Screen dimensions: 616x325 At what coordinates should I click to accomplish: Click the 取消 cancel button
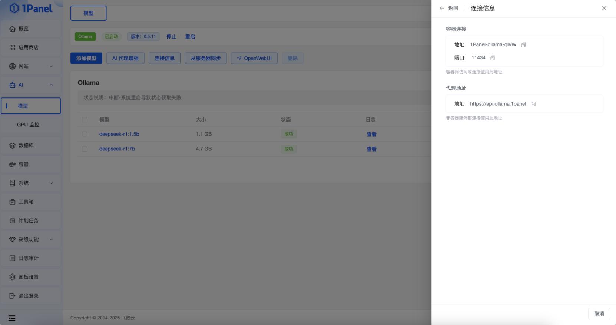tap(599, 314)
